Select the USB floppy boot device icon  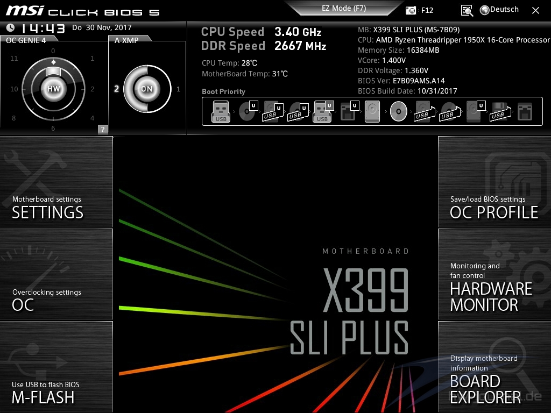click(500, 112)
